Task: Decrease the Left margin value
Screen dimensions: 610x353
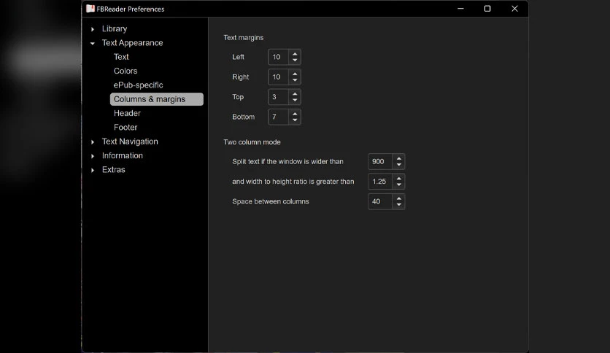Action: pyautogui.click(x=295, y=60)
